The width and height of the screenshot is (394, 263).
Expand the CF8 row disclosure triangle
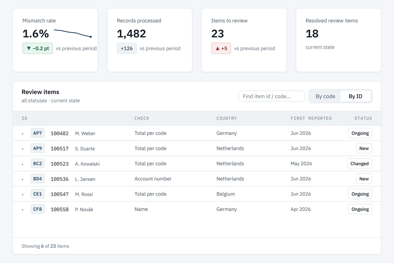click(x=23, y=210)
